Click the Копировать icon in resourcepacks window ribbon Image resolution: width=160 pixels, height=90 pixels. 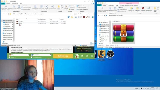click(x=14, y=7)
